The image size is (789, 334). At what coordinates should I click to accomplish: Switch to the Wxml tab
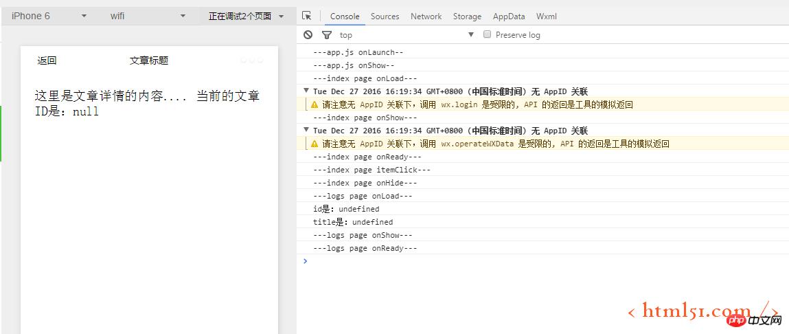[x=547, y=16]
